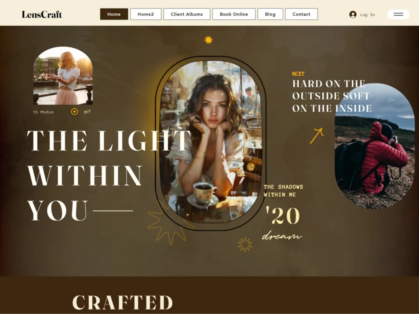Click the user avatar icon

[353, 14]
